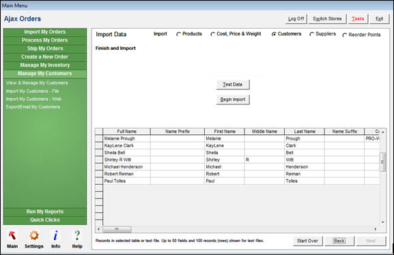This screenshot has width=394, height=255.
Task: Click the horizontal scroll left arrow
Action: 99,229
